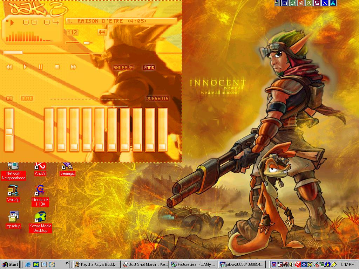
Task: Launch Outlook from the Office shortcut bar
Action: (309, 3)
